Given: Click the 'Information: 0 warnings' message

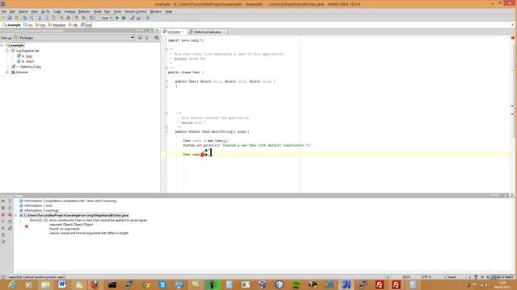Looking at the screenshot, I should 41,210.
